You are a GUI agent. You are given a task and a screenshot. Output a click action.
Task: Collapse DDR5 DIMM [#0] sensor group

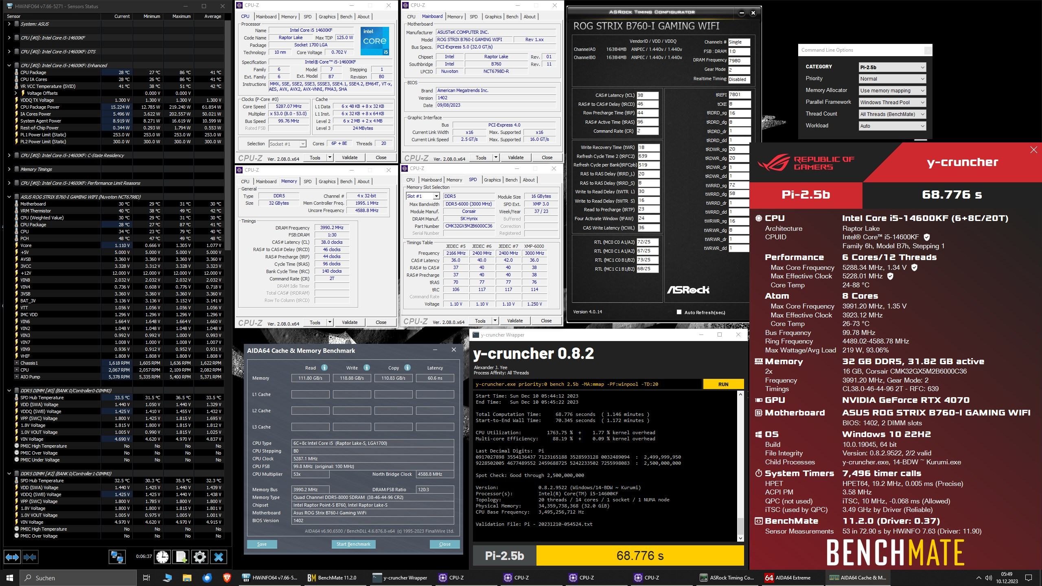coord(9,391)
